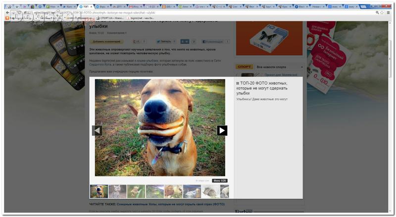396x217 pixels.
Task: Close the active ТОП tab
Action: [x=92, y=6]
